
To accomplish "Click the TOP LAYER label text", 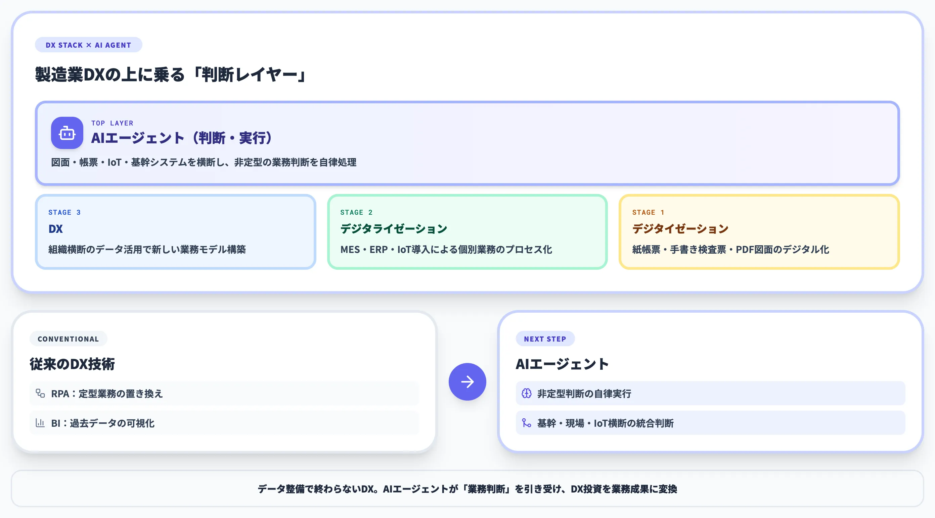I will [113, 123].
